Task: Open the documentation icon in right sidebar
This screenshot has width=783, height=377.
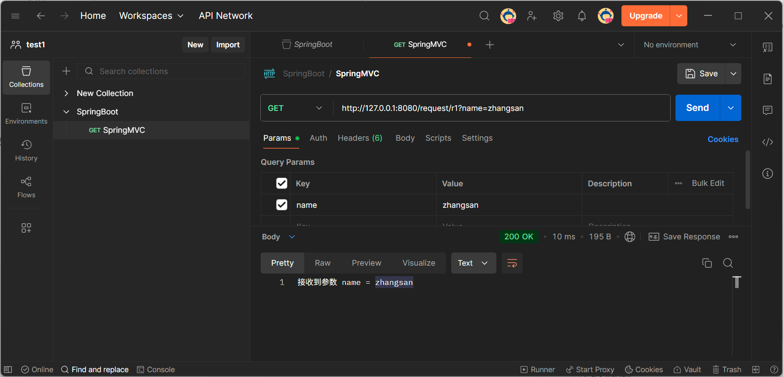Action: (x=768, y=79)
